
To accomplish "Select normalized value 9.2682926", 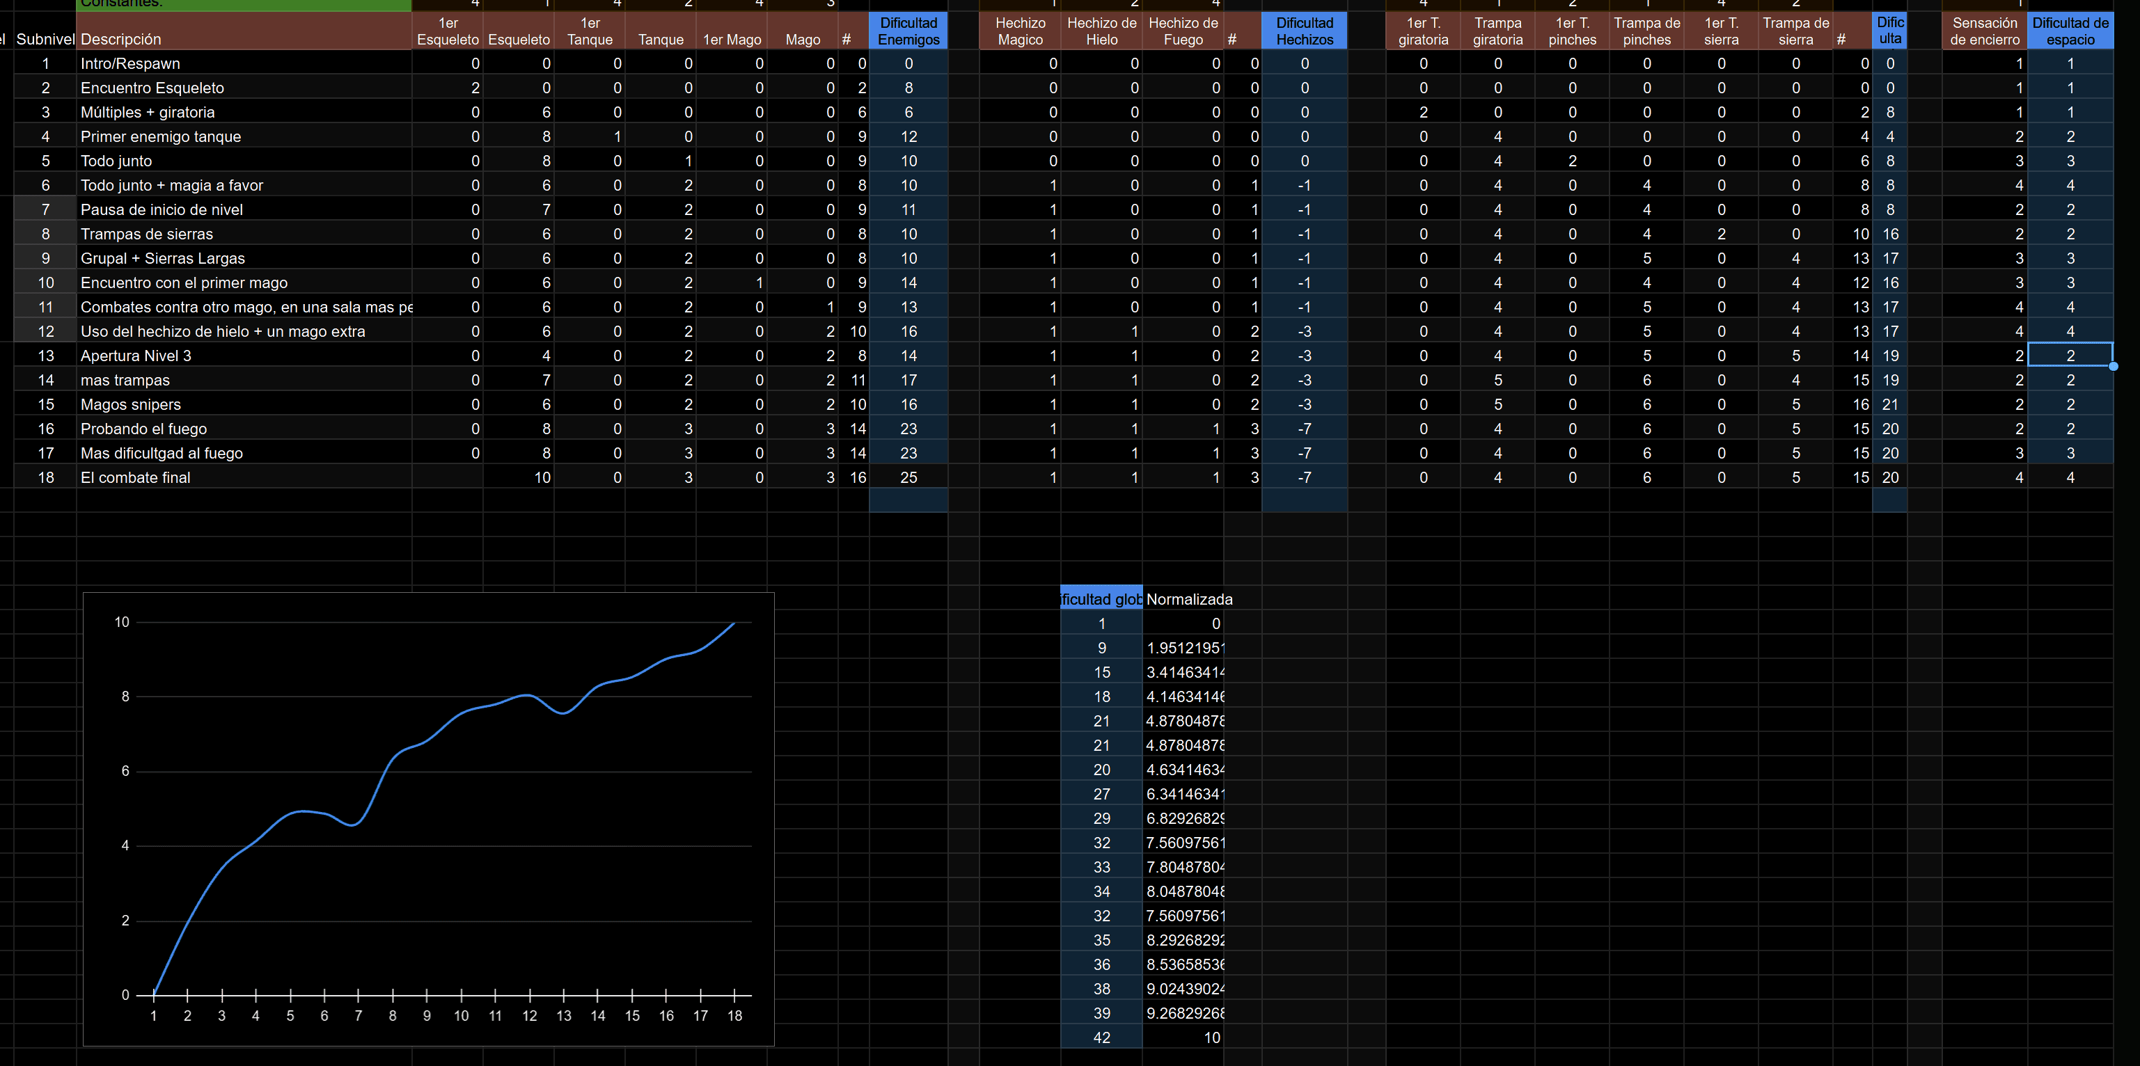I will [x=1183, y=1012].
